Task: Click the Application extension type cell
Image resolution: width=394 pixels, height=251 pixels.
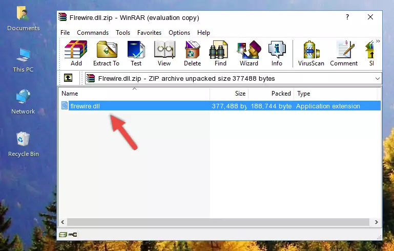Action: (328, 106)
